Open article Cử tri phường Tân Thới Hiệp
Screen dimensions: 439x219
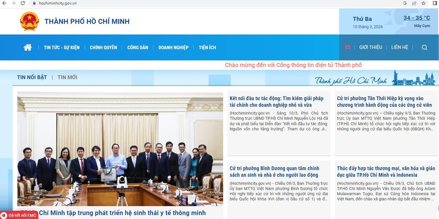point(384,101)
